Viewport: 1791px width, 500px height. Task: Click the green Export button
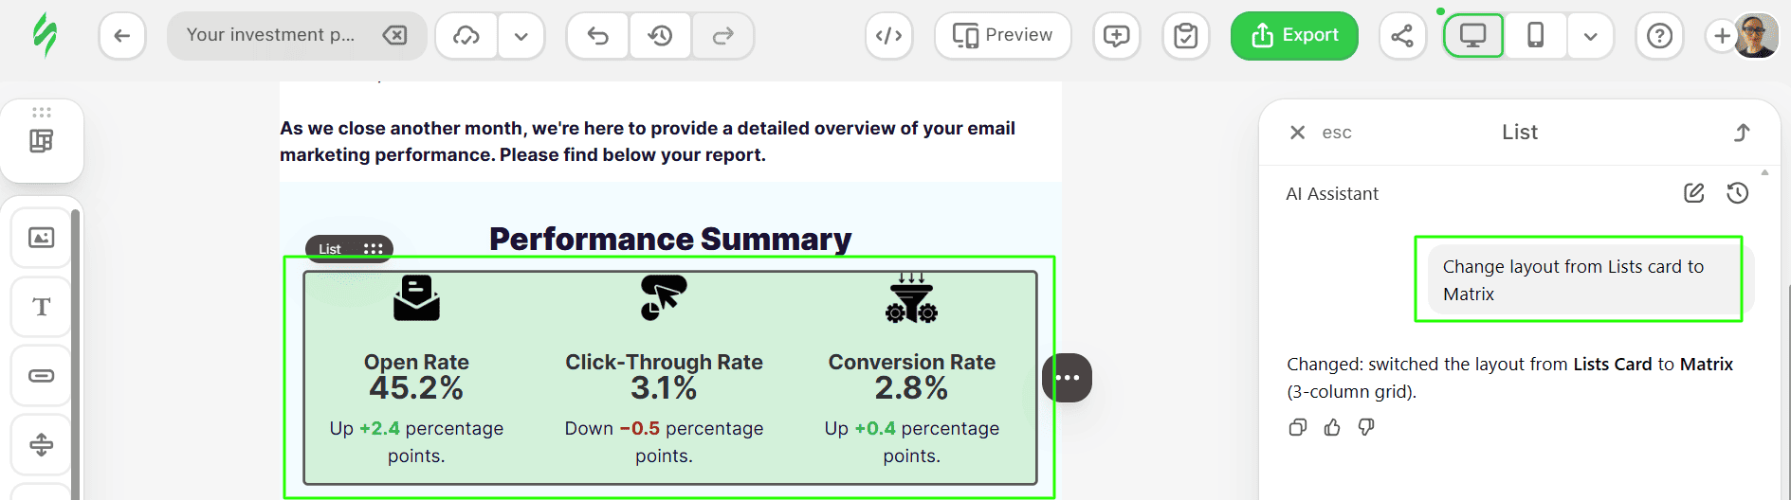(1294, 36)
